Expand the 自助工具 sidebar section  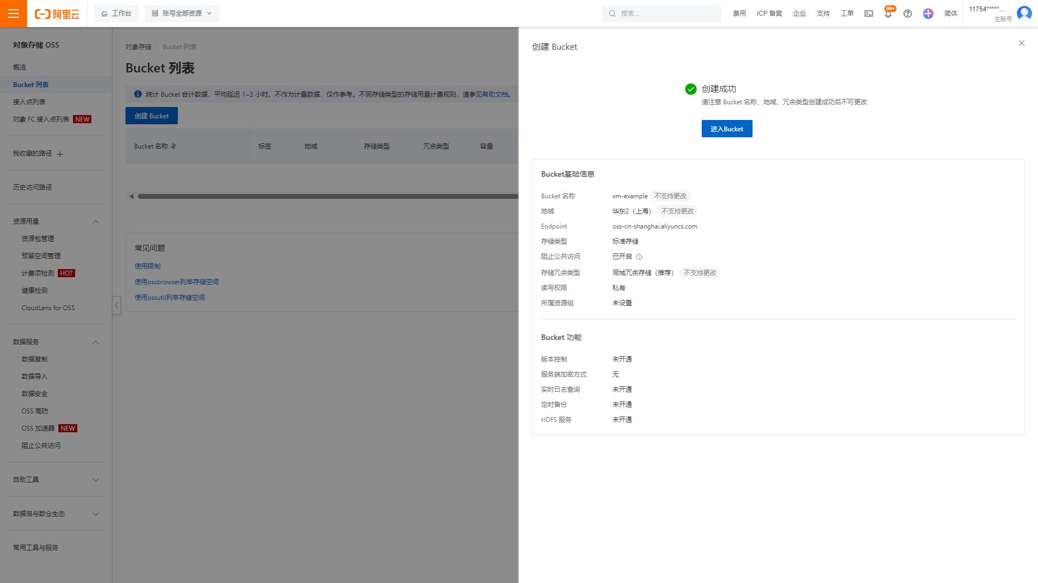(x=96, y=480)
